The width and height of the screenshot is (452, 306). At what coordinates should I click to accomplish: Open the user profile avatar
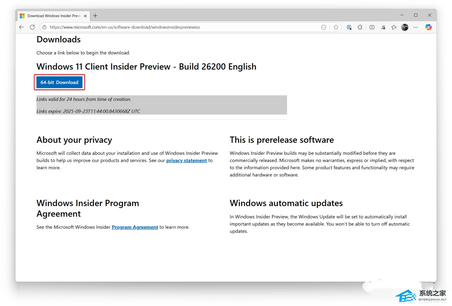click(x=405, y=27)
